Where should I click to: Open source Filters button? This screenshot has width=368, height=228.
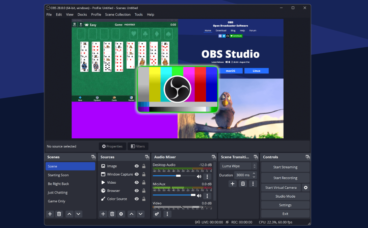[138, 146]
